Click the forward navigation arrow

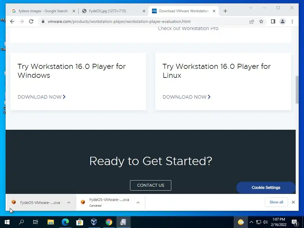click(x=22, y=21)
